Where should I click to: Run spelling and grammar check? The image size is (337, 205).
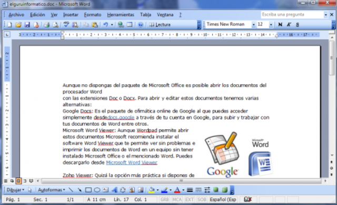click(x=66, y=25)
